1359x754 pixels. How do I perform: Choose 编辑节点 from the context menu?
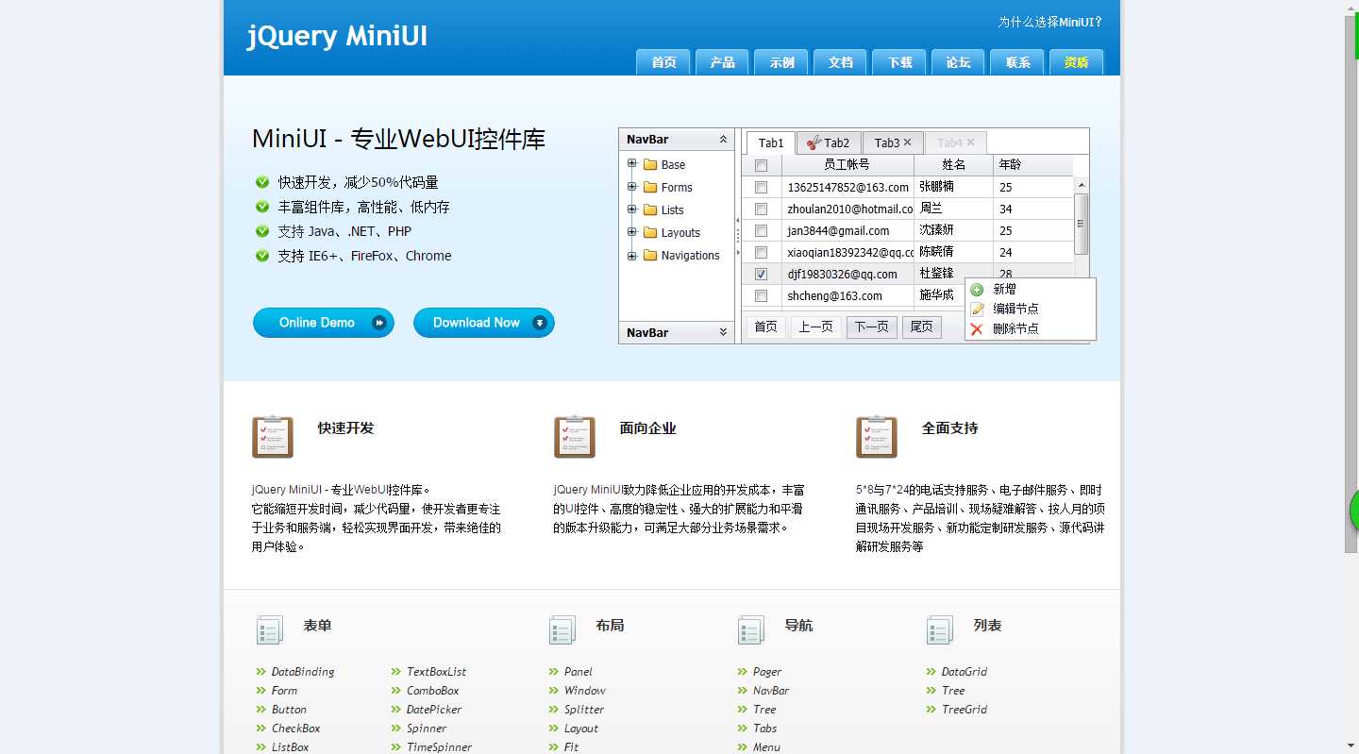point(1030,309)
